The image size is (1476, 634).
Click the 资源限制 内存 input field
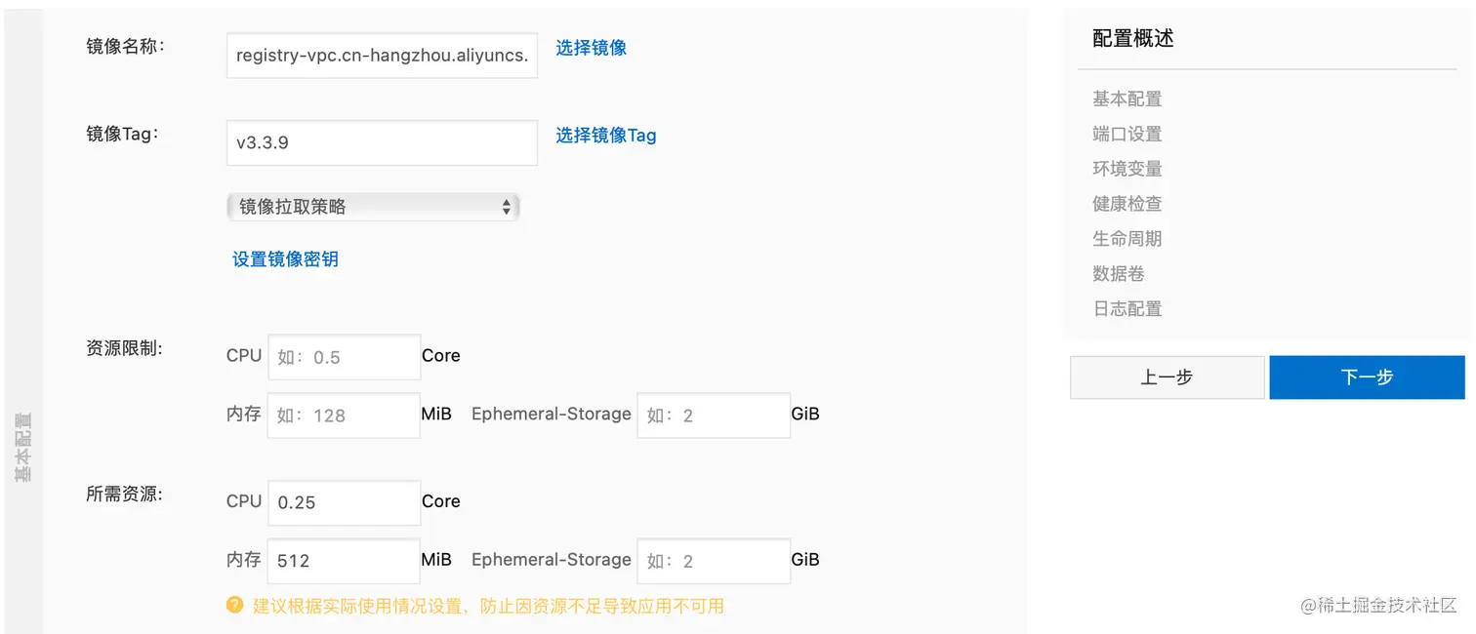point(344,416)
